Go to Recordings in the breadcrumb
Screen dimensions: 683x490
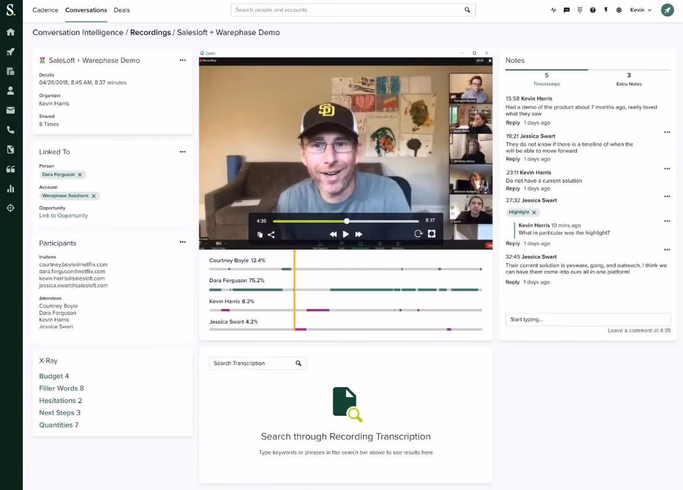(150, 33)
